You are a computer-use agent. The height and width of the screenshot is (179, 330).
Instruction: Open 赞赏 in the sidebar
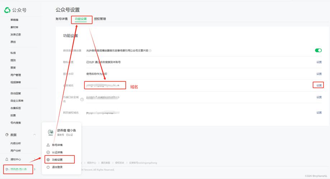tap(13, 68)
